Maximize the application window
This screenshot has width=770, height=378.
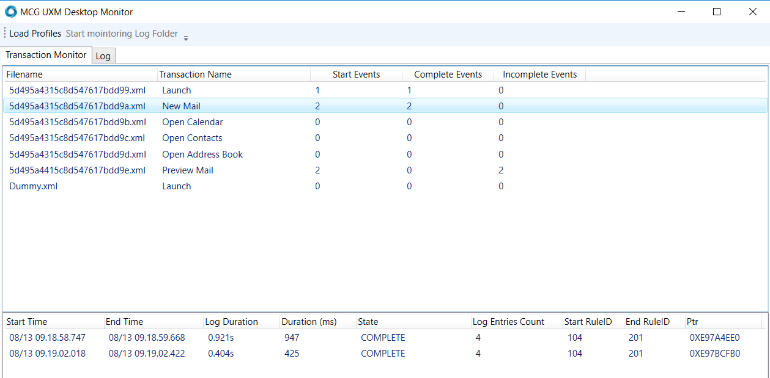click(x=717, y=12)
